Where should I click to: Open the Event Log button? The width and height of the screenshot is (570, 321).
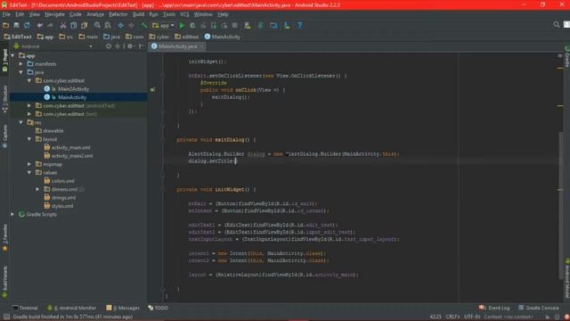[x=494, y=308]
